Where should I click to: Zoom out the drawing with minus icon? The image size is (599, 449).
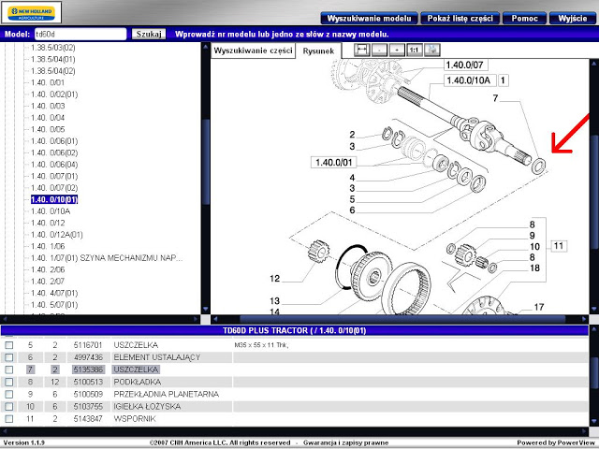tap(379, 49)
